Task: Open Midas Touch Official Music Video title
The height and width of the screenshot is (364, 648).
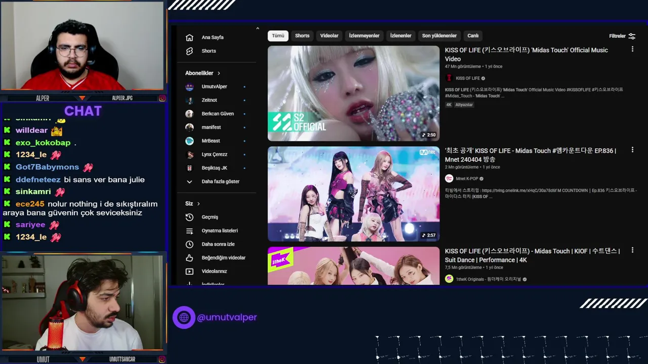Action: coord(526,55)
